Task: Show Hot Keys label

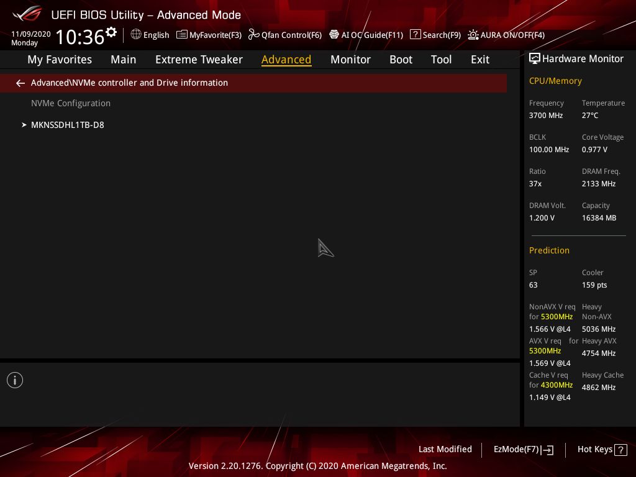Action: pos(594,449)
